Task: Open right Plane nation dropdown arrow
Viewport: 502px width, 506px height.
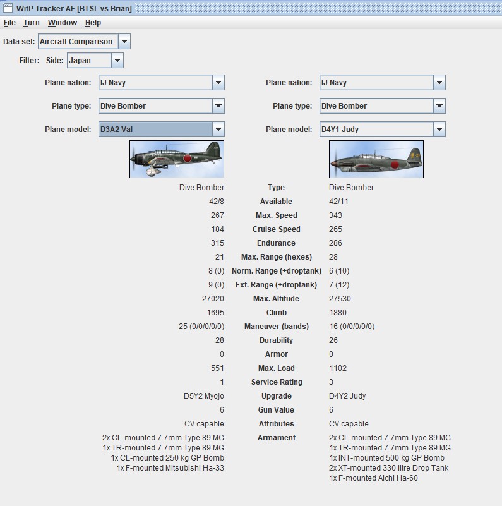Action: pyautogui.click(x=439, y=83)
